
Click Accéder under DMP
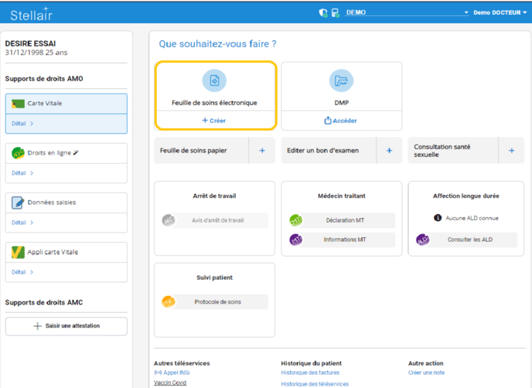click(x=341, y=121)
